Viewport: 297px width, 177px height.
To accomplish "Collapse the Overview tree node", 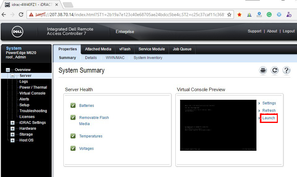I will pyautogui.click(x=8, y=70).
